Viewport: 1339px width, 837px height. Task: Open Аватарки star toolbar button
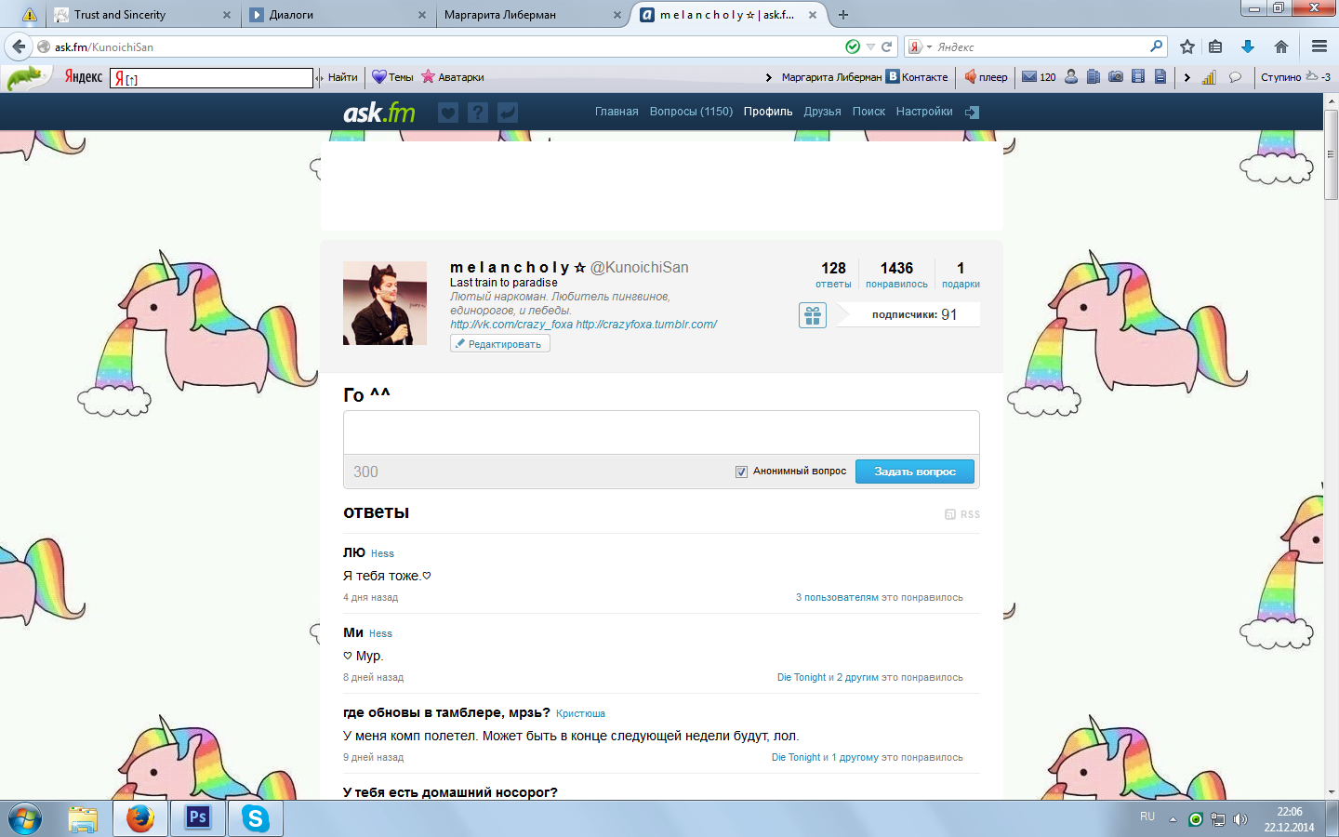tap(453, 77)
